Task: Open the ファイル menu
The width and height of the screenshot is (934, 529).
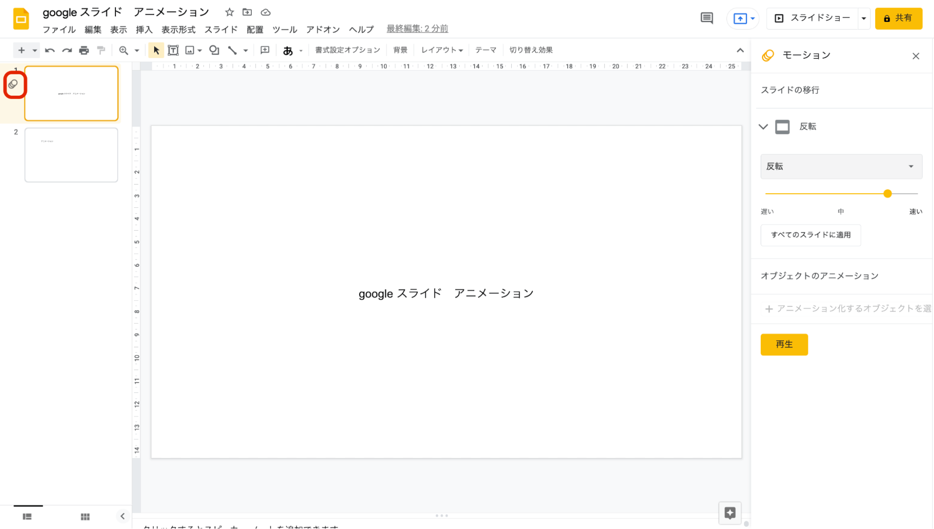Action: pyautogui.click(x=59, y=29)
